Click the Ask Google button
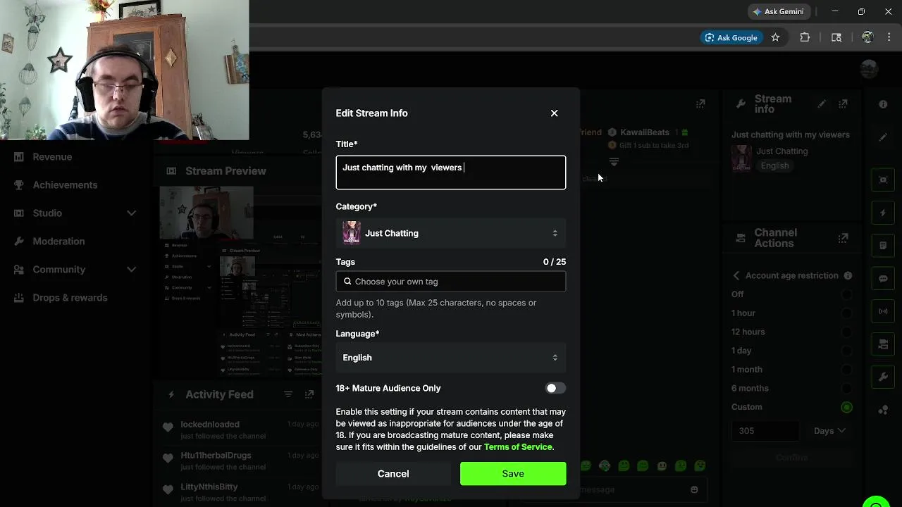This screenshot has height=507, width=902. point(731,38)
